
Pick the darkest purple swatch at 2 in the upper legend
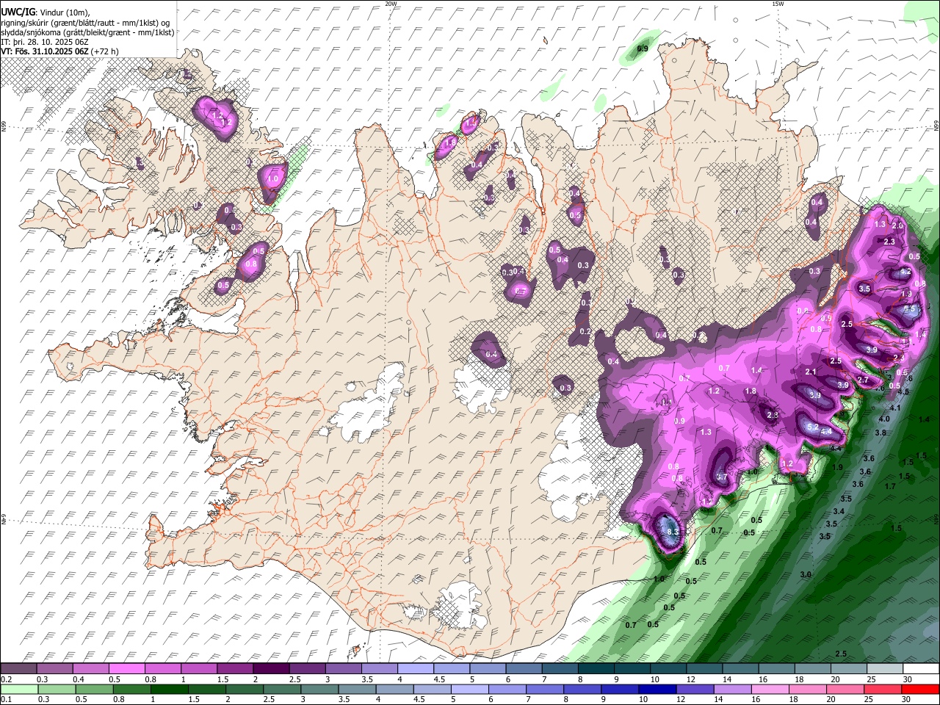pos(270,668)
